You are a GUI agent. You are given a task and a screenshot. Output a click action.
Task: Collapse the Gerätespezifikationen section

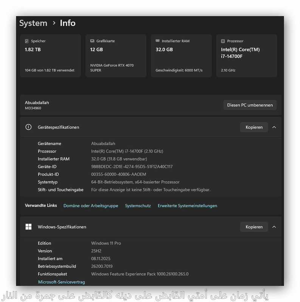tap(274, 127)
